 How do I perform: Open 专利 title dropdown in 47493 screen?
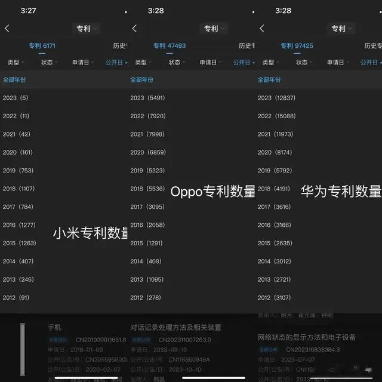pos(214,29)
